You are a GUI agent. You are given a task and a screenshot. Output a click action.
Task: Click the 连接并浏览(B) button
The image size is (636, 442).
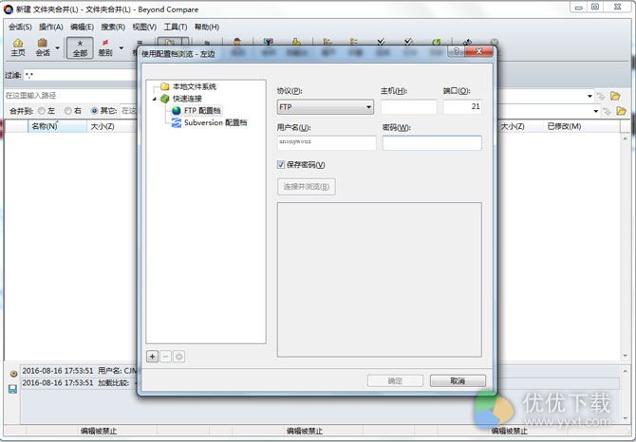click(x=307, y=186)
